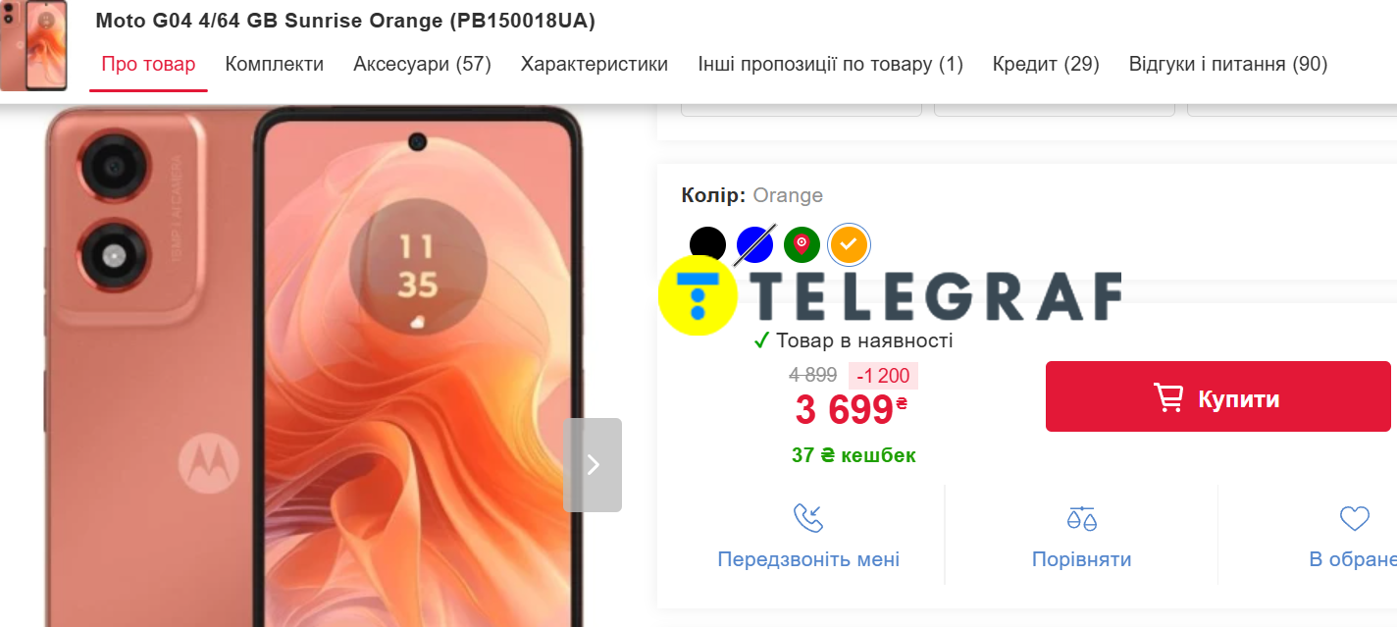Screen dimensions: 1397x627
Task: Click the compare scales icon
Action: [x=1081, y=517]
